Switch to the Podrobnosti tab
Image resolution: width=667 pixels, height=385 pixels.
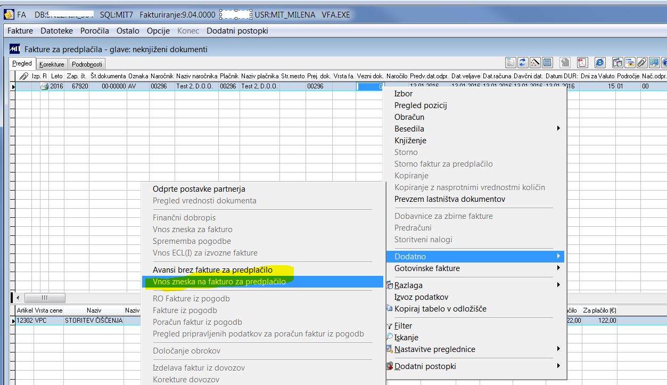click(x=87, y=64)
